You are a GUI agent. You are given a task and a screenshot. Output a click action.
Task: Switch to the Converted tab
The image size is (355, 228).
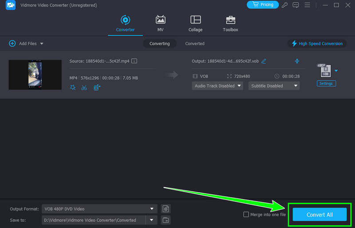point(195,43)
